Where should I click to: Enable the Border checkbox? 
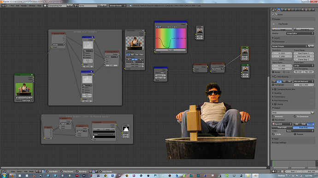(x=273, y=72)
